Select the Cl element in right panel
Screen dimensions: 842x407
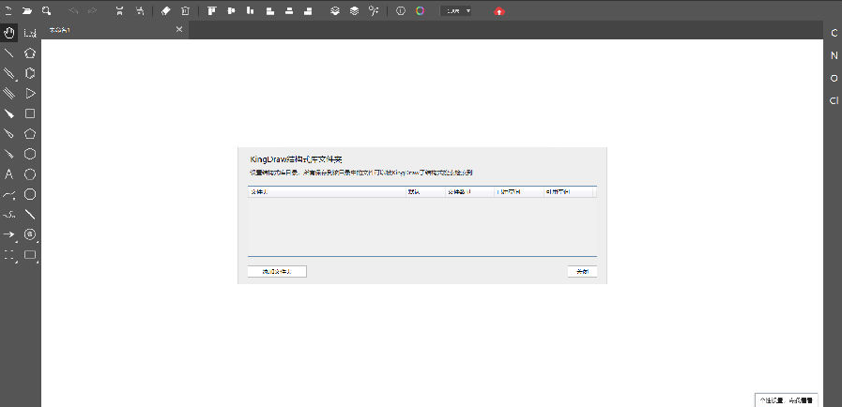[834, 100]
